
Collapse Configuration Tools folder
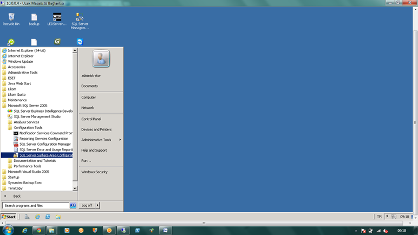coord(28,127)
